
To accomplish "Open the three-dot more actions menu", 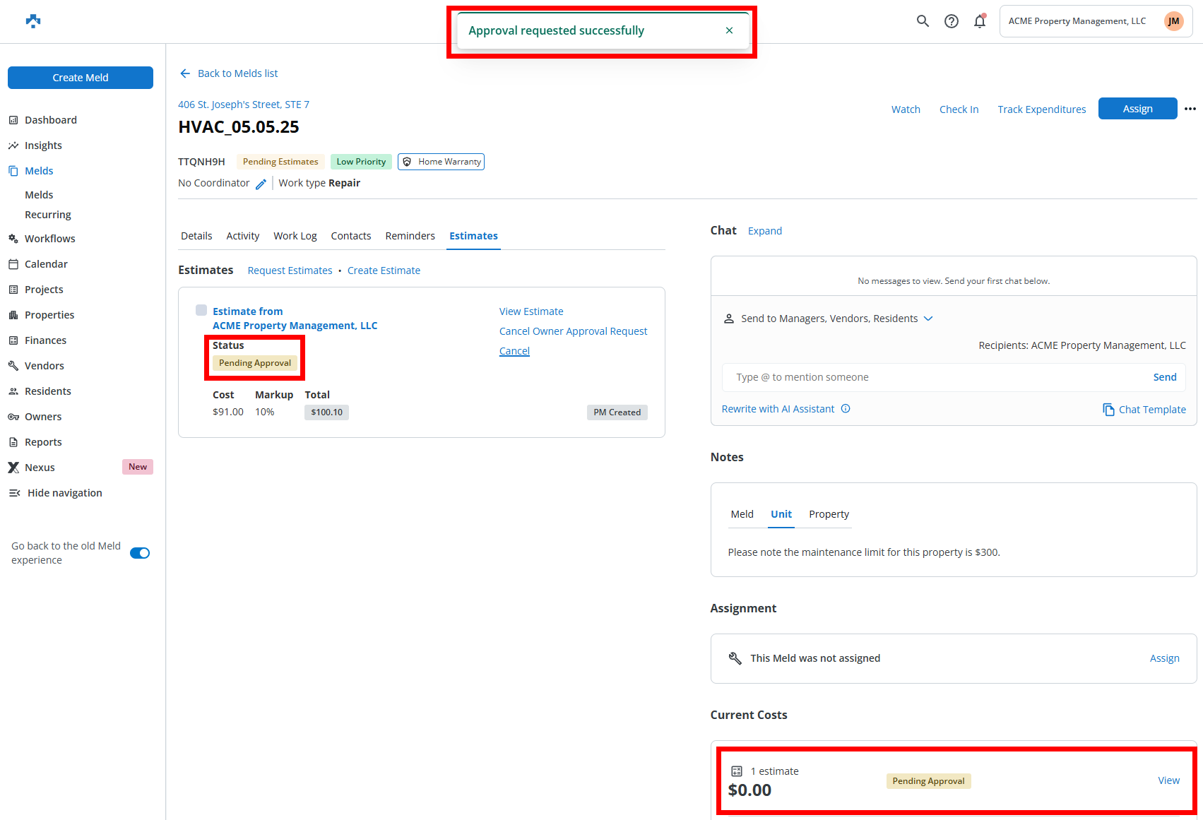I will 1190,109.
